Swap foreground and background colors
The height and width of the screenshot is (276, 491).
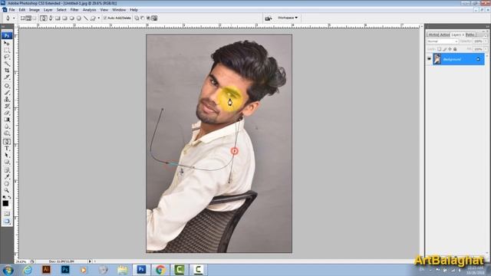[x=9, y=197]
